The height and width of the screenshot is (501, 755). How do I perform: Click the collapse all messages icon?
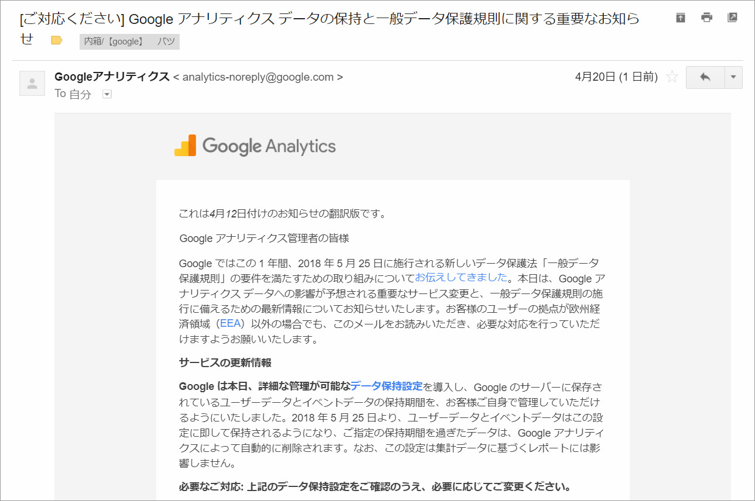tap(680, 18)
